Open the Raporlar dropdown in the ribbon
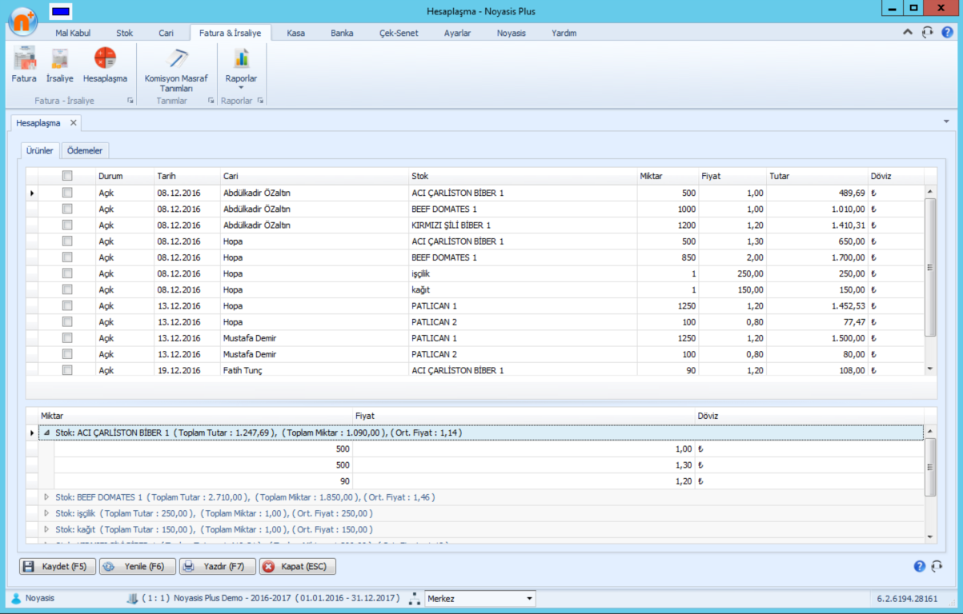The height and width of the screenshot is (614, 963). pos(241,70)
